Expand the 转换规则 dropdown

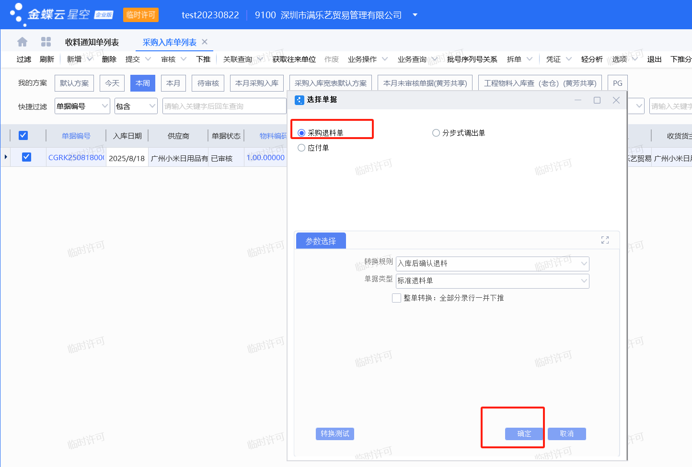tap(584, 264)
